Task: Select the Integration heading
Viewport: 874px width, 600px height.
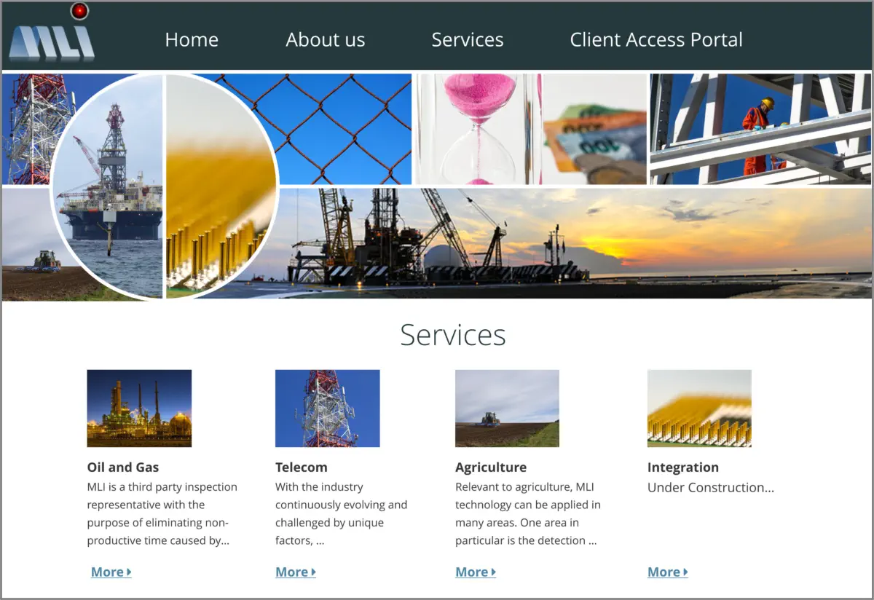Action: pyautogui.click(x=683, y=467)
